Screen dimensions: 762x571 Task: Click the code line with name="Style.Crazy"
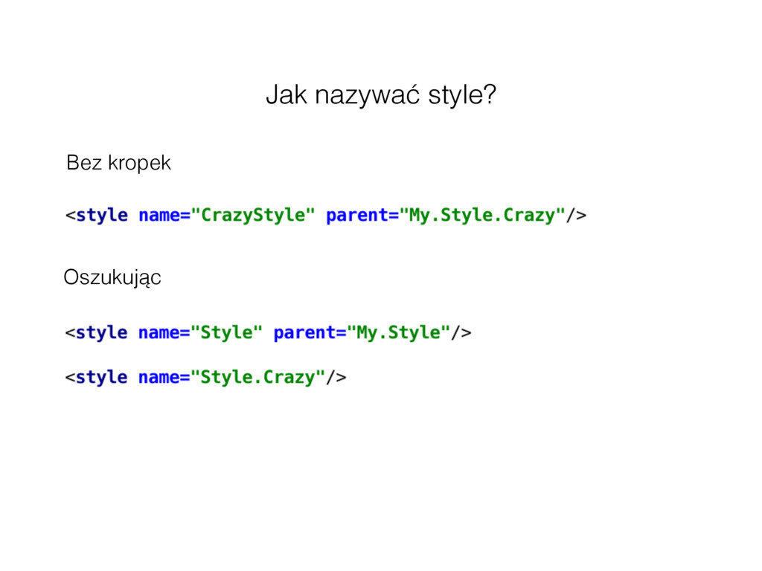pos(205,377)
